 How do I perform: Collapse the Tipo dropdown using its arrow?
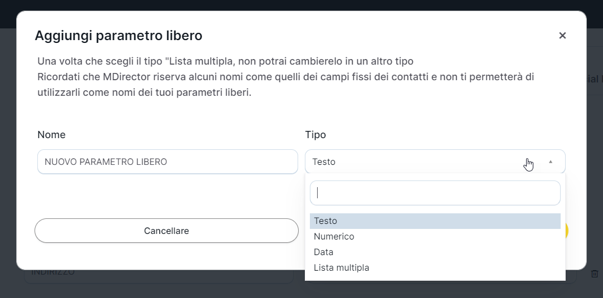(551, 162)
